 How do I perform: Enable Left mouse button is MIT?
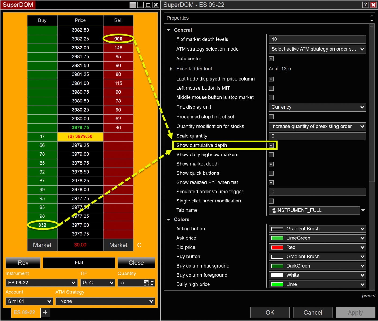click(271, 88)
